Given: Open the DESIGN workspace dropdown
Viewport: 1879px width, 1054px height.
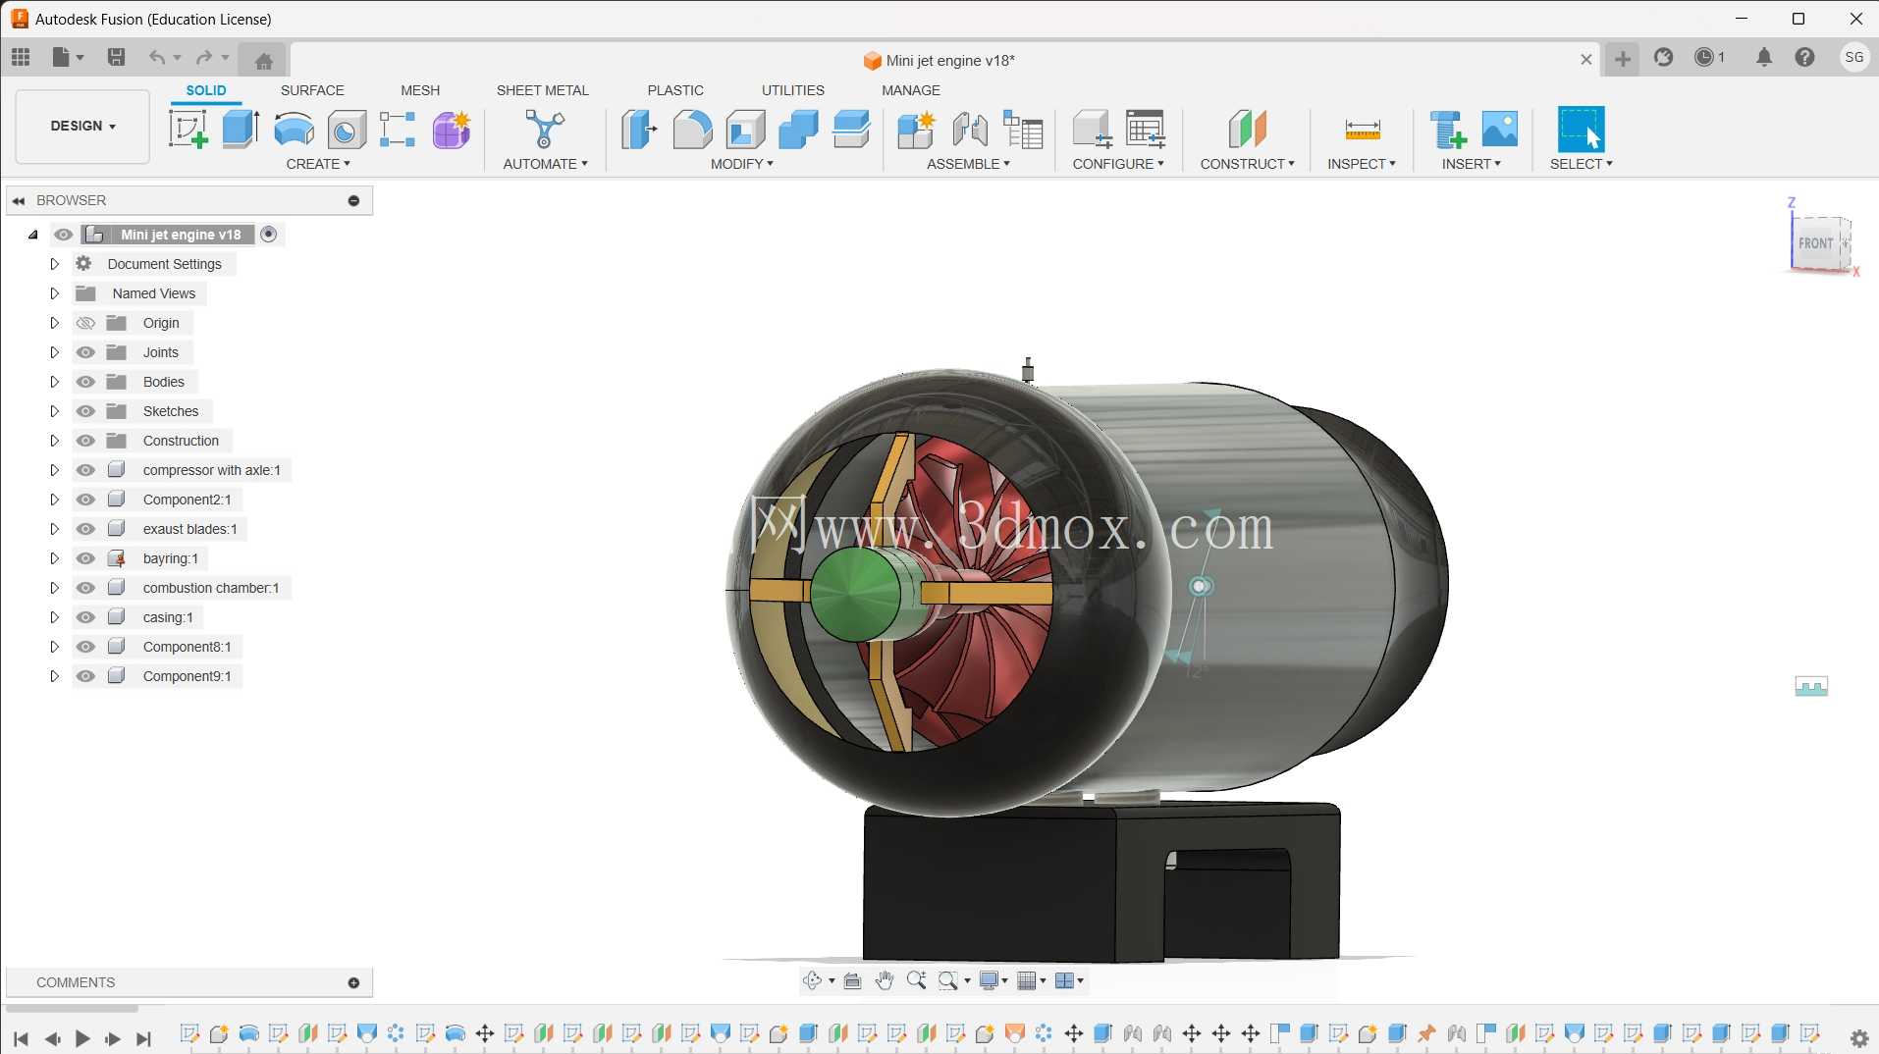Looking at the screenshot, I should point(83,127).
